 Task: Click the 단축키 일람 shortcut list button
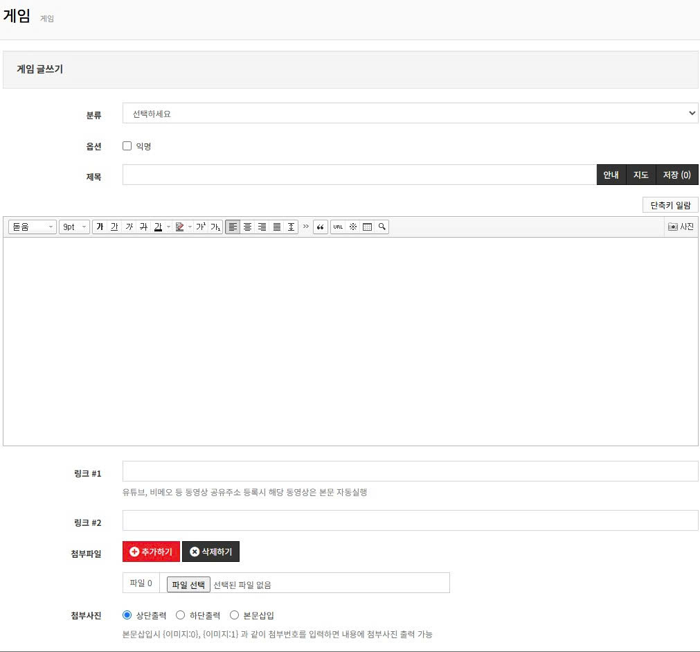670,205
